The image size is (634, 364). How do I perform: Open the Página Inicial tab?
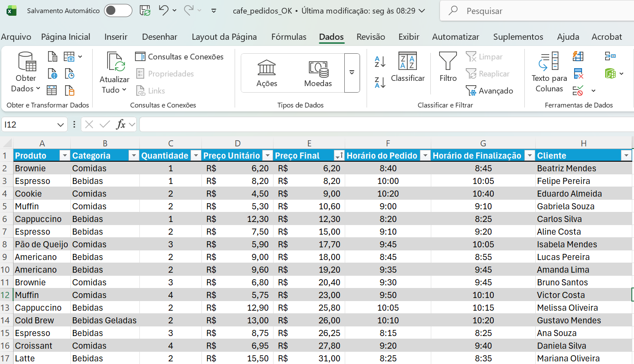tap(66, 37)
